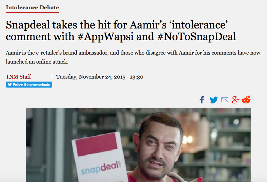
Task: Click the #AppWapsi hashtag in the headline
Action: click(105, 37)
